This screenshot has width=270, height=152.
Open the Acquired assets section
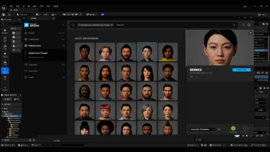pyautogui.click(x=33, y=64)
